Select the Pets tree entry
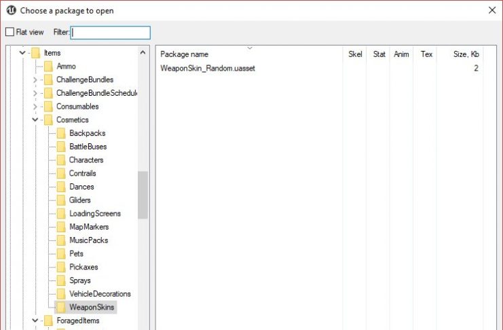The height and width of the screenshot is (330, 503). pos(76,253)
